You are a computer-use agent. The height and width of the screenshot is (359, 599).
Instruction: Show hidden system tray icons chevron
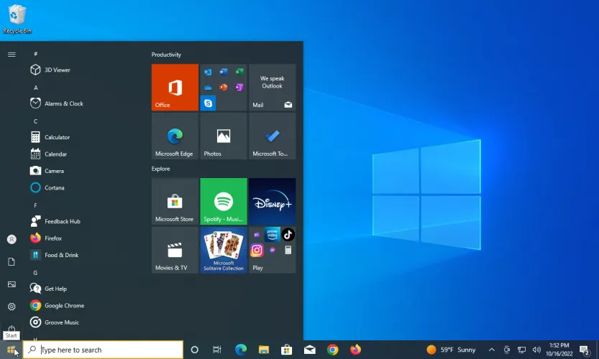(x=492, y=350)
